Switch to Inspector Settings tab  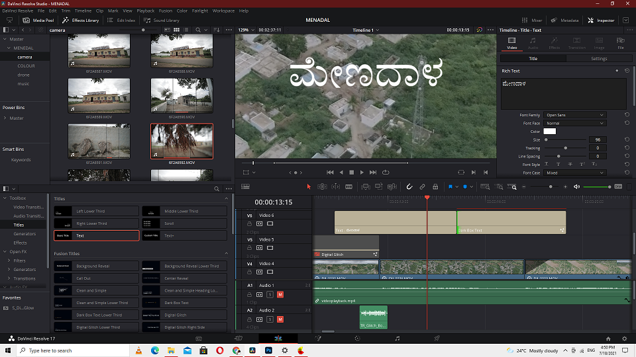(x=599, y=59)
